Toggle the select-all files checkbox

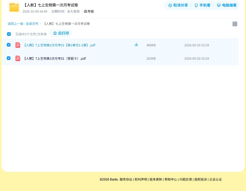(9, 34)
